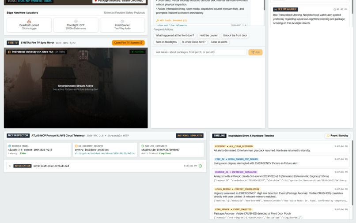
Task: Click the BEE WEARABLE badge
Action: click(x=286, y=9)
